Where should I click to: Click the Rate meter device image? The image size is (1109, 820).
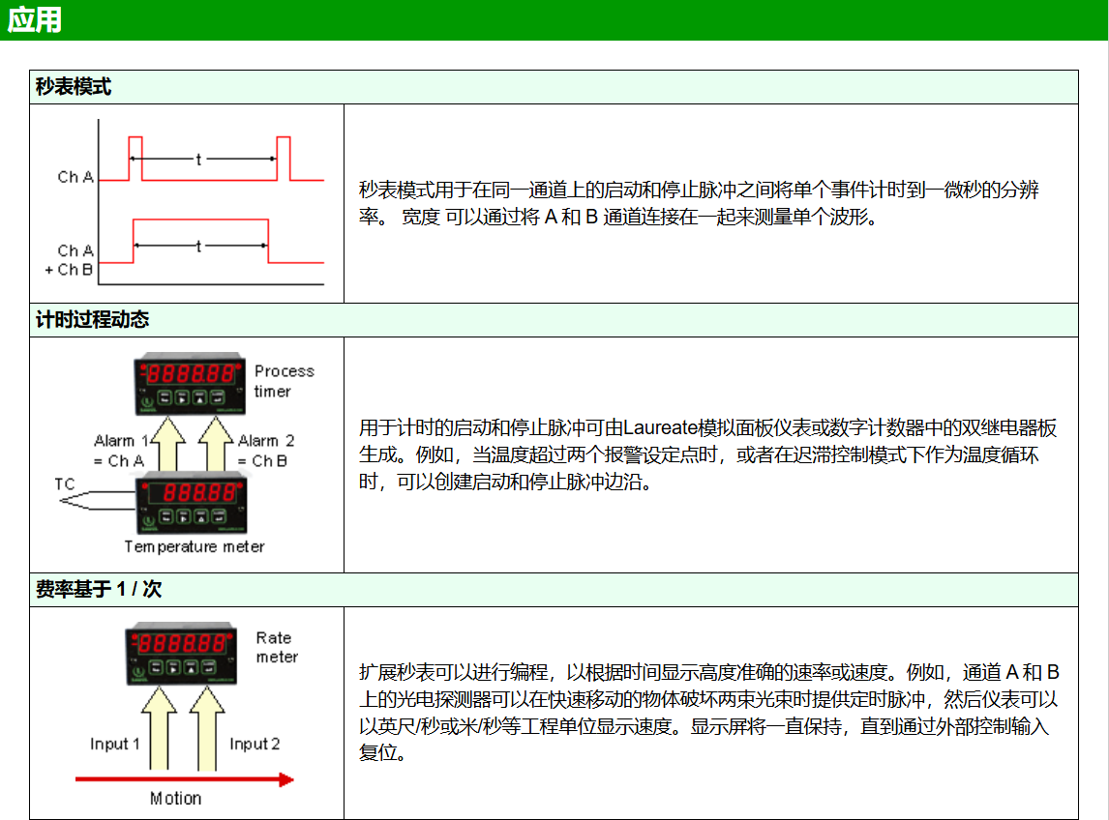point(181,654)
